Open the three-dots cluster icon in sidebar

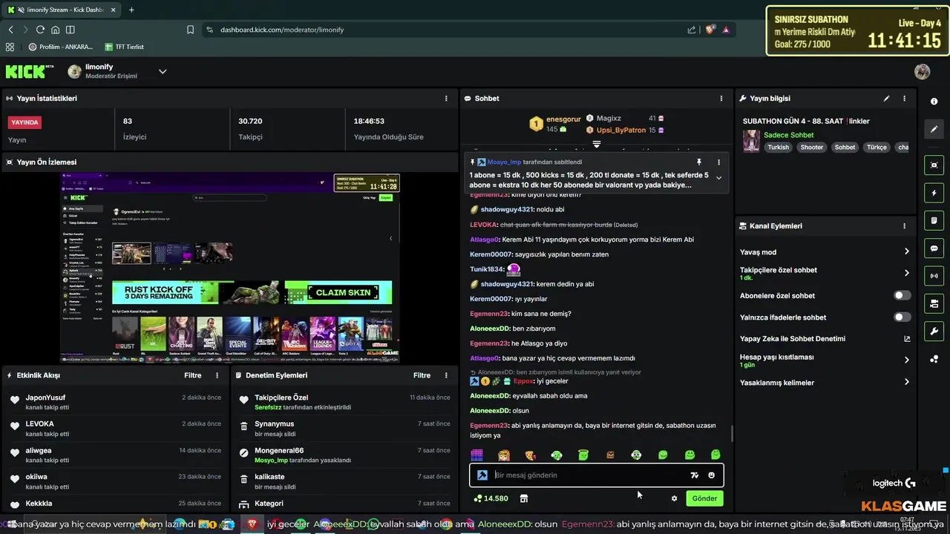click(x=934, y=359)
